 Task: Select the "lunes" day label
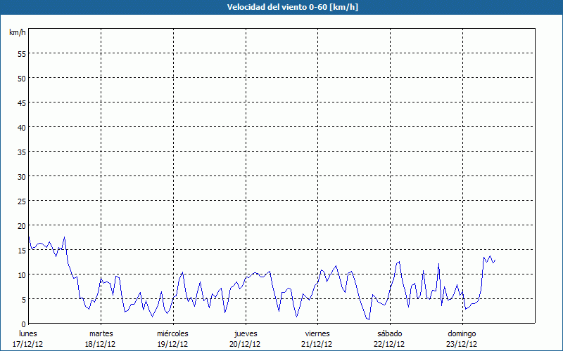coord(28,333)
